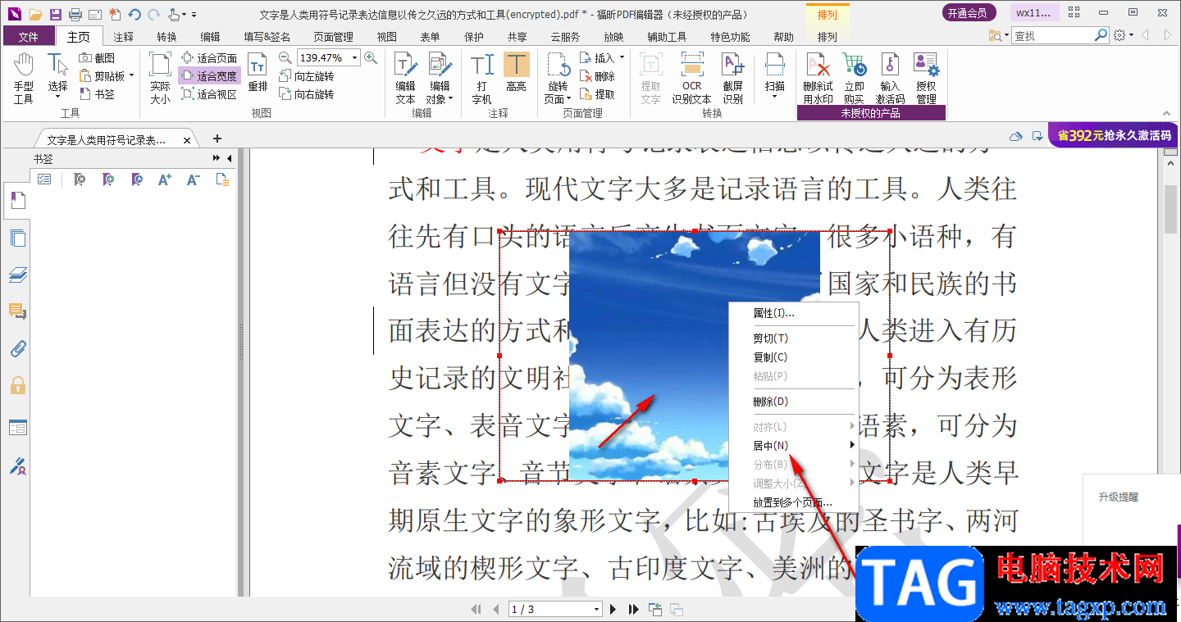This screenshot has width=1181, height=622.
Task: Expand the 选择 select tool dropdown
Action: [x=57, y=98]
